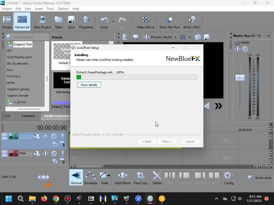Select Sapphire Lighting plug-in folder
274x205 pixels.
18,89
